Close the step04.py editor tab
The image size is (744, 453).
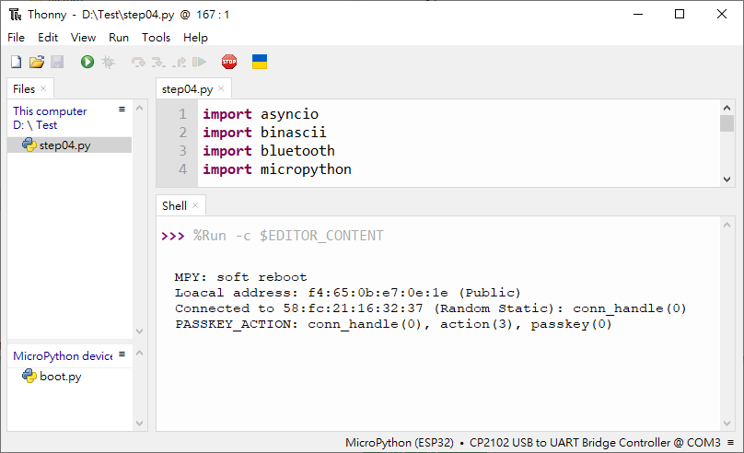(x=221, y=88)
